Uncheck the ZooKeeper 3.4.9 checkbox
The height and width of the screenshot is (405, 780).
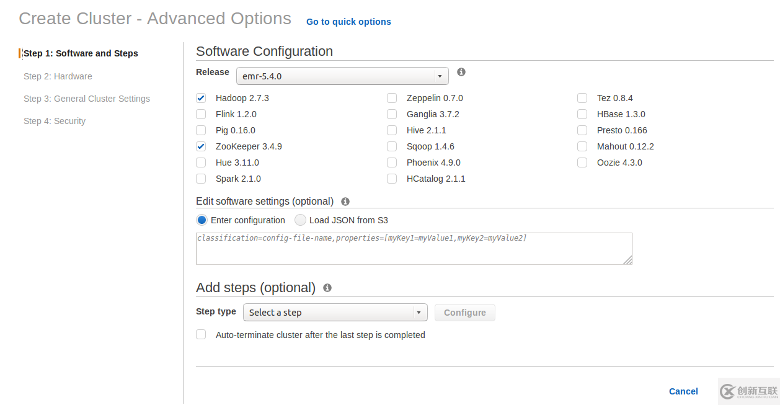click(x=201, y=146)
